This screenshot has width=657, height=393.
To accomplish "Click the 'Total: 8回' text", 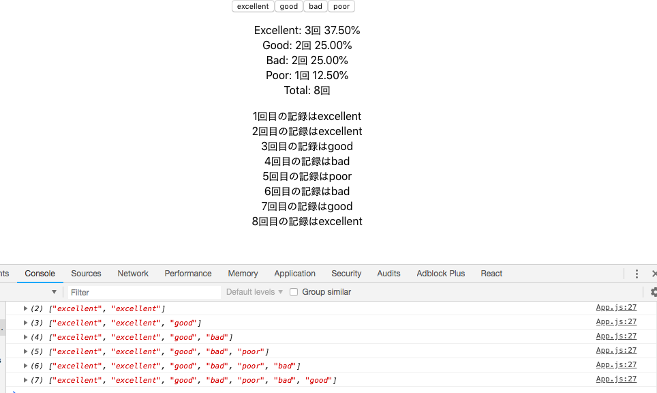I will pyautogui.click(x=307, y=90).
